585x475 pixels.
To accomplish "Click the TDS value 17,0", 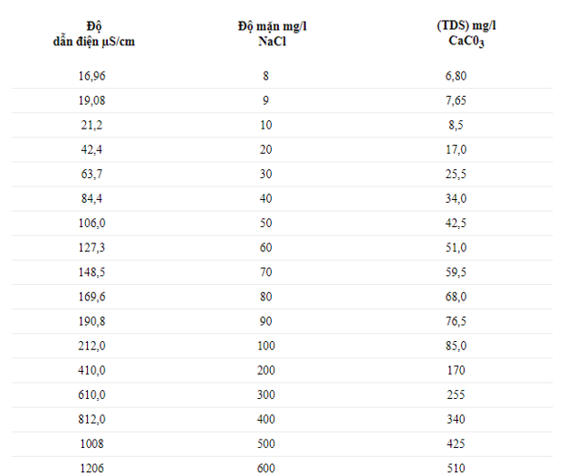I will [456, 149].
